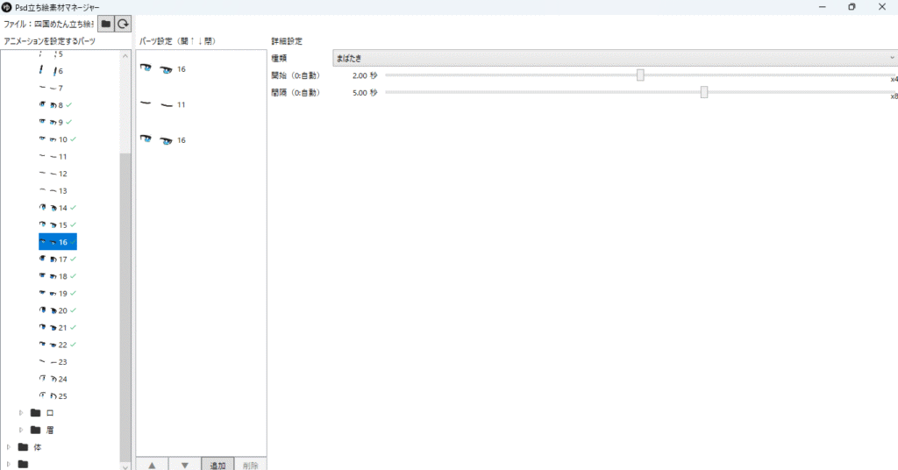Expand the 眉 folder
The height and width of the screenshot is (470, 898).
pyautogui.click(x=22, y=430)
